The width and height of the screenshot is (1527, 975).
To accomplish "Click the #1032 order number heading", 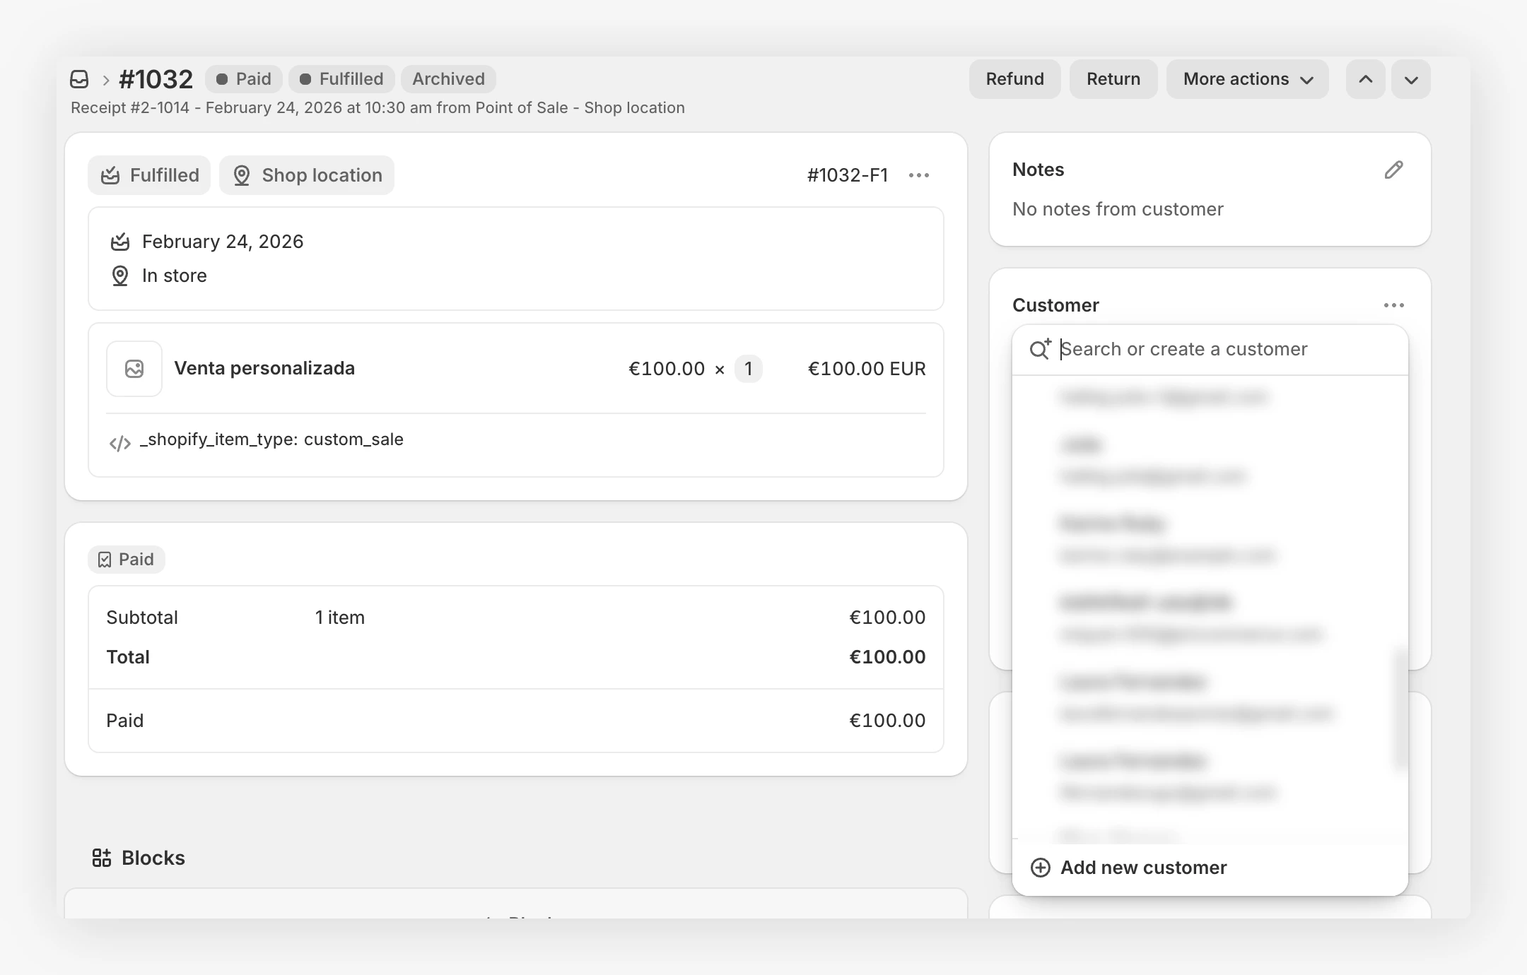I will [x=156, y=79].
